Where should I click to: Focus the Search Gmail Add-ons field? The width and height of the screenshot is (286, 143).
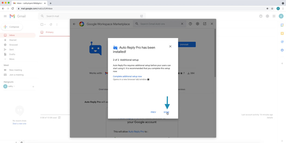(159, 24)
